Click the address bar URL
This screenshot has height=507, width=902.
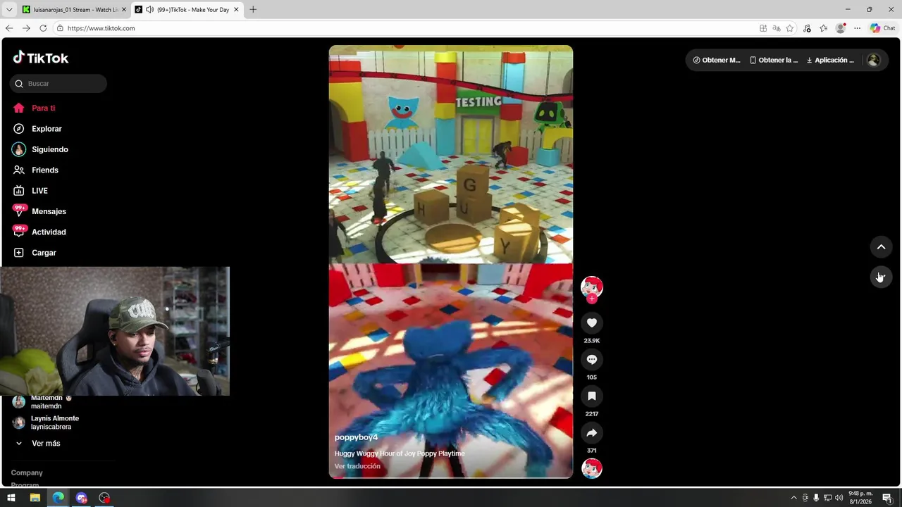(101, 28)
